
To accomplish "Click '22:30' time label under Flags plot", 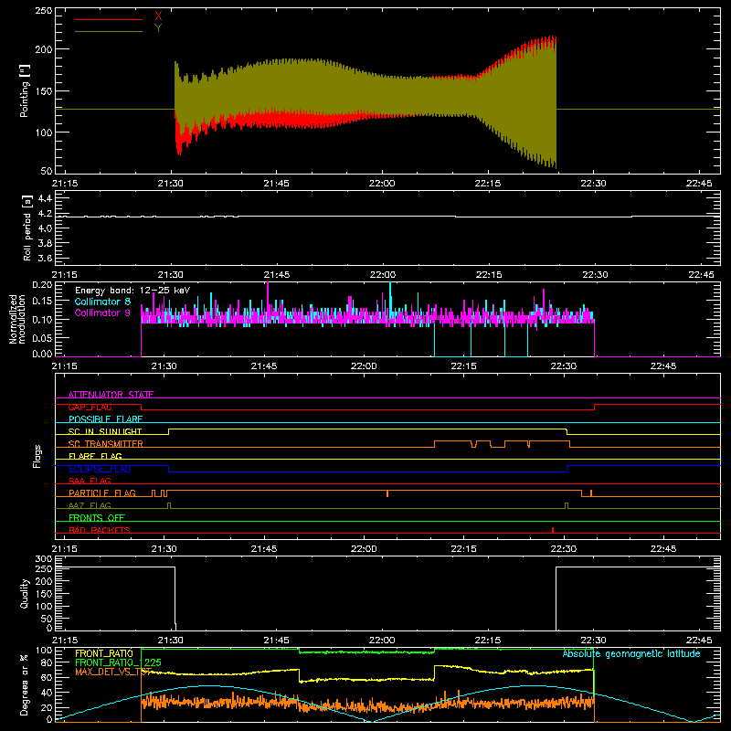I will (x=564, y=549).
